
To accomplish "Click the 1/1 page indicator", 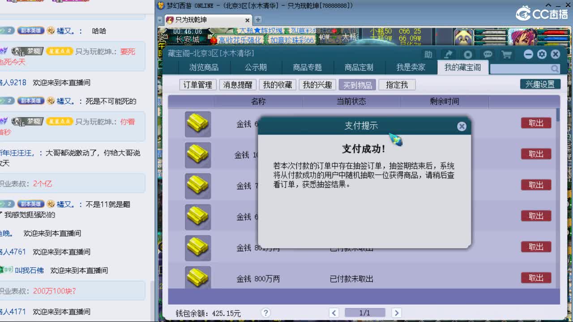I will (x=364, y=313).
